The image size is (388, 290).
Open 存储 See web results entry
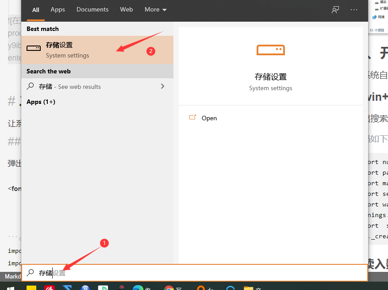(97, 87)
